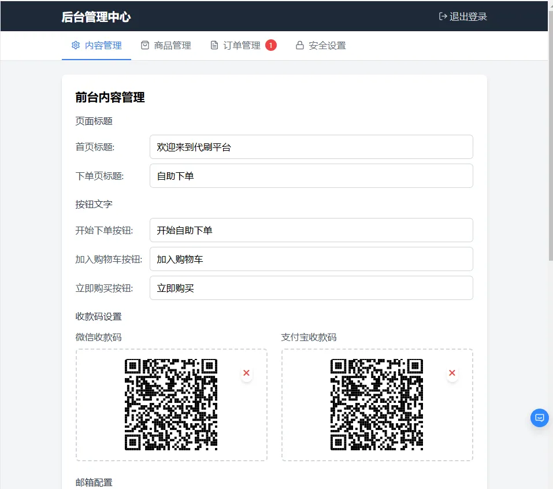Screen dimensions: 553x489
Task: Click the tag icon next to 商品管理
Action: [146, 45]
